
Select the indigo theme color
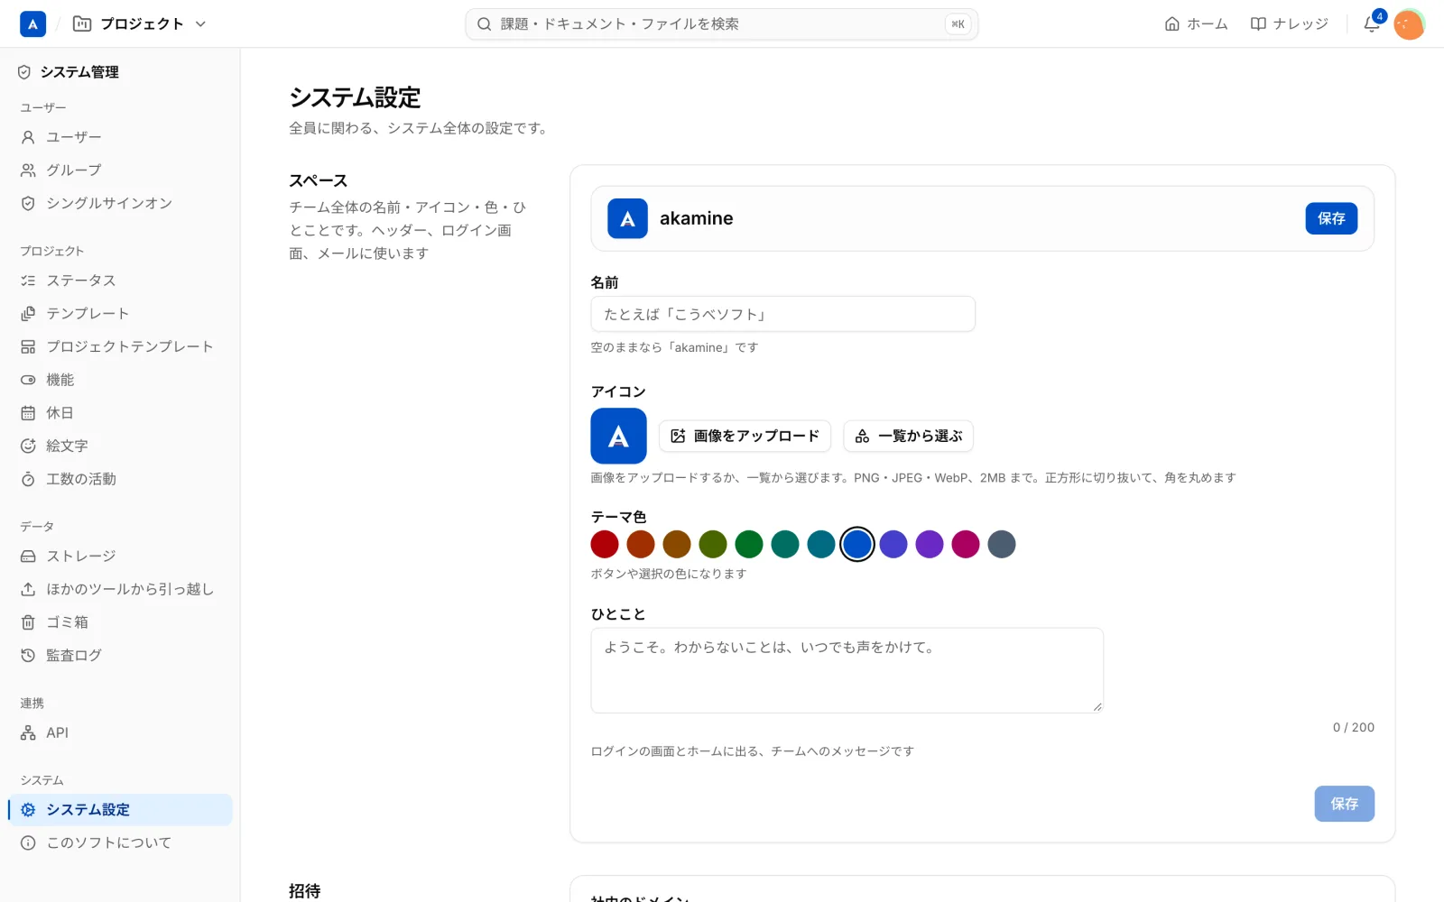[x=893, y=544]
